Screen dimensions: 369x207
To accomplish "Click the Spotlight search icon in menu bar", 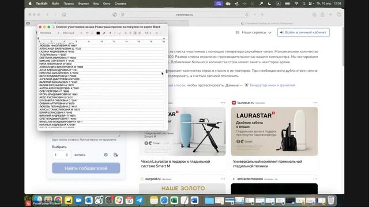I will tap(304, 3).
